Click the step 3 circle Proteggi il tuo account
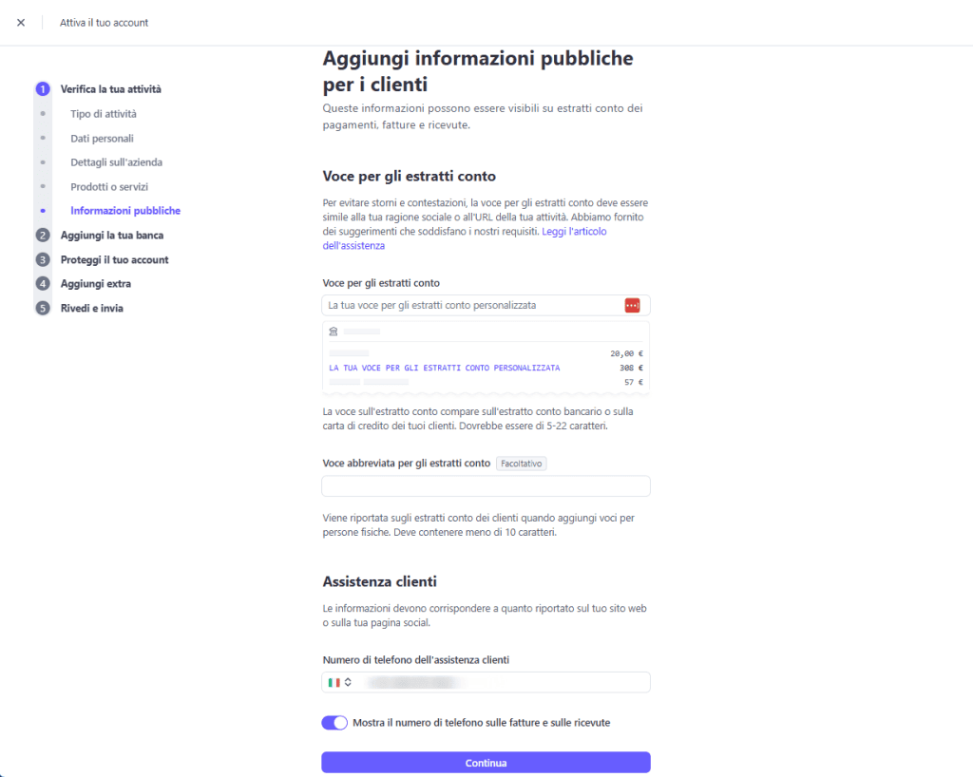 click(42, 258)
